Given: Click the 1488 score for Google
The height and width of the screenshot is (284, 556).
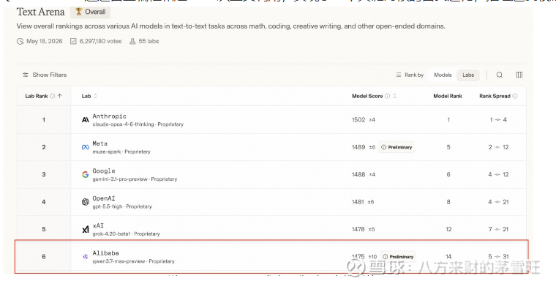Looking at the screenshot, I should click(358, 174).
